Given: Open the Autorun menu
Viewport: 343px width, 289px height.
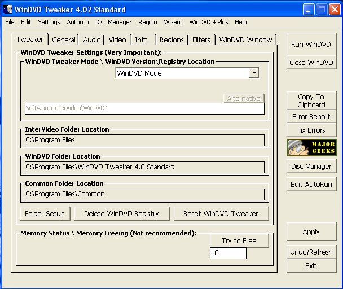Looking at the screenshot, I should click(78, 22).
